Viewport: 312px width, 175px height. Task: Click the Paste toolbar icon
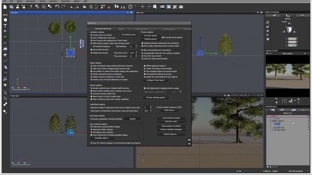[x=43, y=7]
